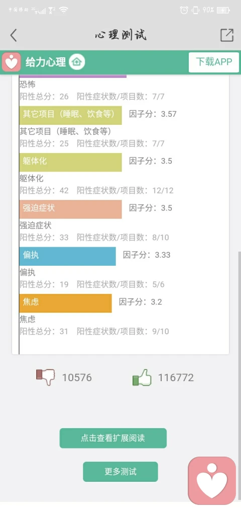Click the green thumbs-up icon
This screenshot has height=510, width=241.
click(x=142, y=377)
